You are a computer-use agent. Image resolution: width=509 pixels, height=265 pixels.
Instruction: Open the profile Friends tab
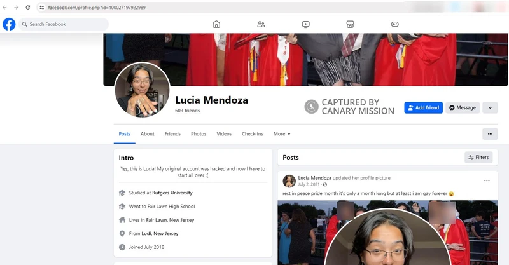click(172, 134)
